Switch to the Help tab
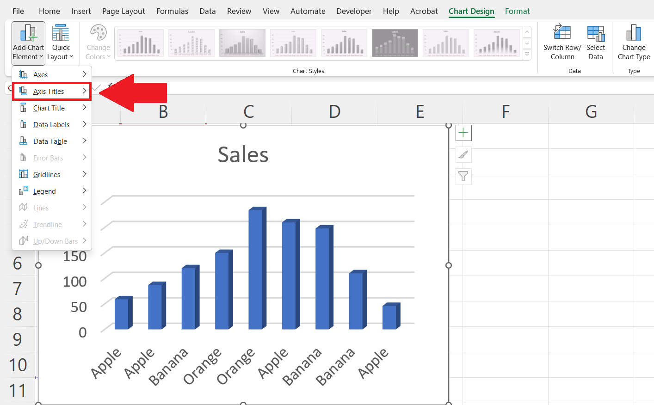Image resolution: width=654 pixels, height=405 pixels. [x=391, y=11]
